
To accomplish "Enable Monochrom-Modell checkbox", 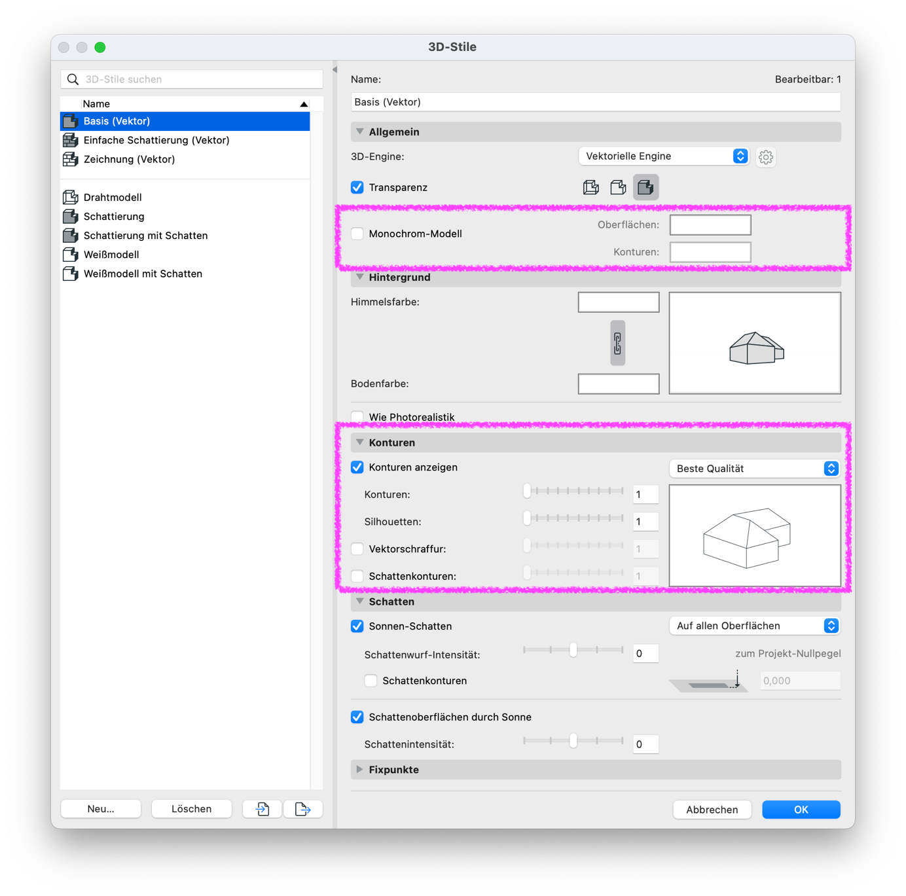I will 357,234.
